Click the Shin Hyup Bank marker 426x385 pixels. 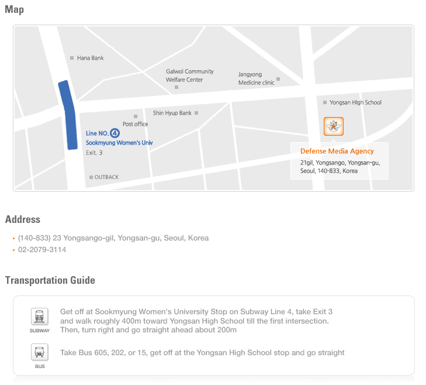tap(196, 113)
